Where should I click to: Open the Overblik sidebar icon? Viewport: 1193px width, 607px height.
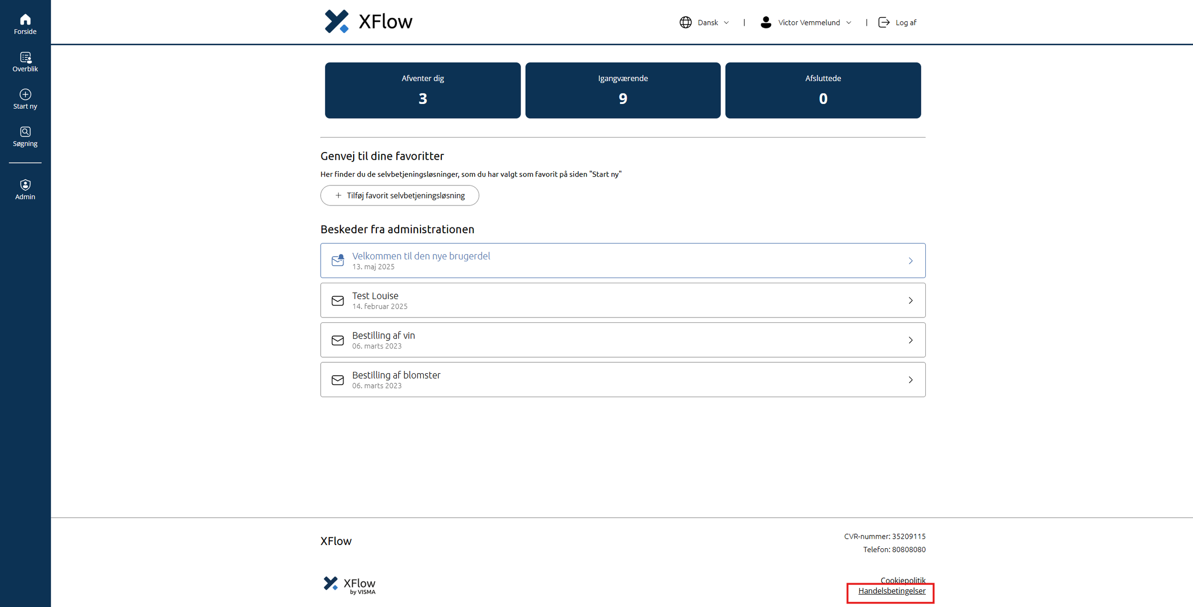pos(25,57)
